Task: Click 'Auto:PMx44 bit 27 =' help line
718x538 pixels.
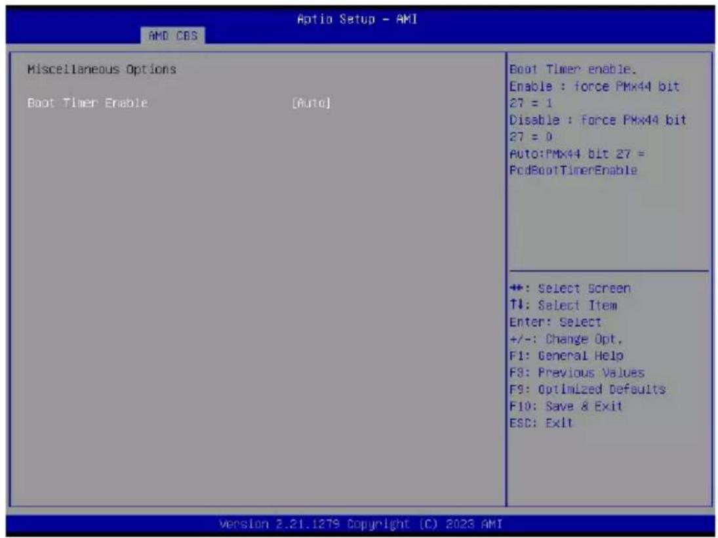Action: pos(577,154)
